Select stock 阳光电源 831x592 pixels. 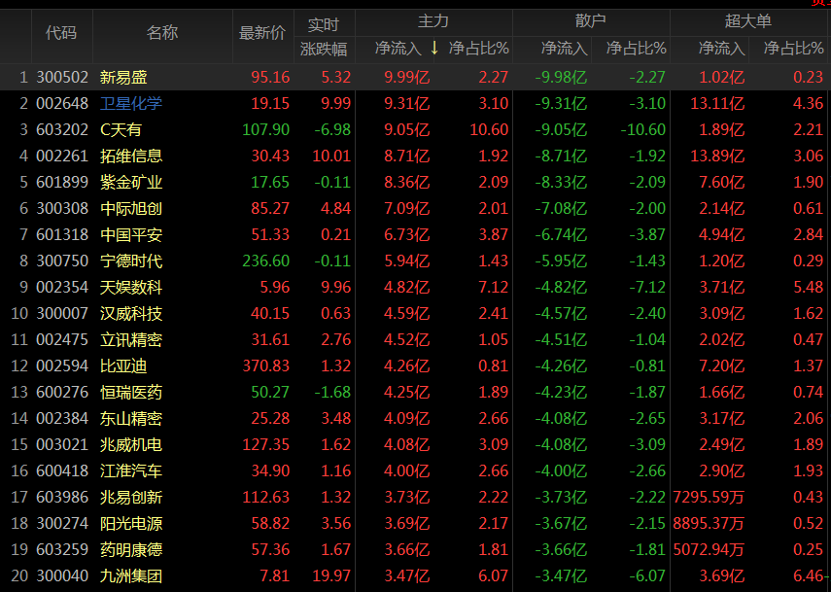pyautogui.click(x=131, y=524)
